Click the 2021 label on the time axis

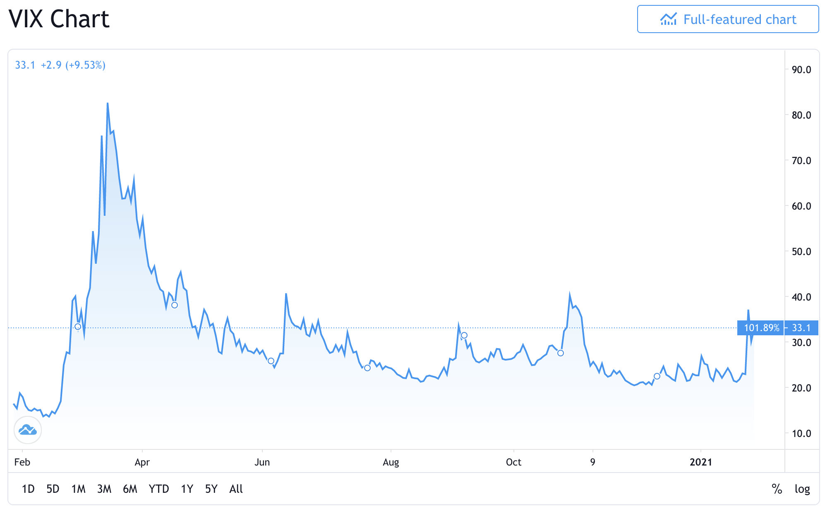[701, 462]
